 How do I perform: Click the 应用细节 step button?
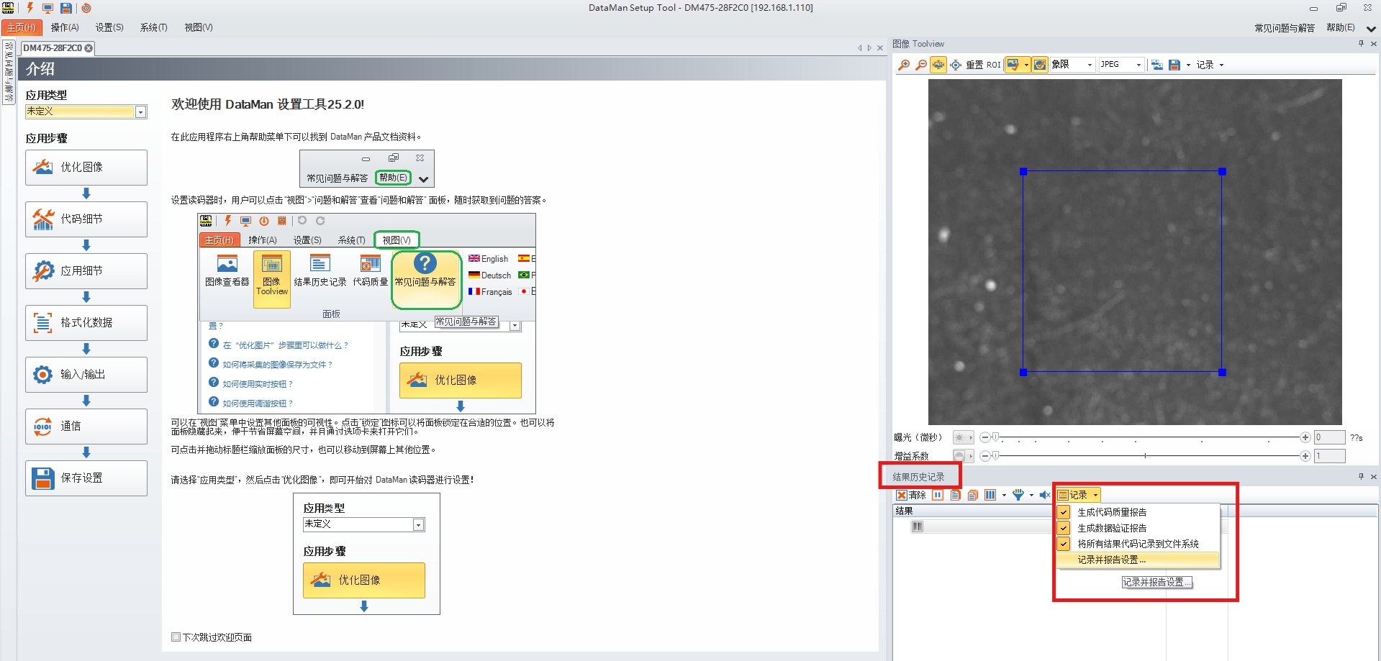[x=86, y=270]
